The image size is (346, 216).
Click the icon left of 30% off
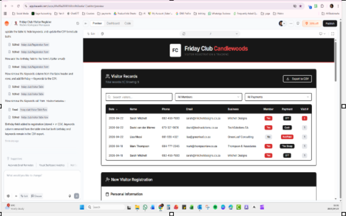pos(298,23)
